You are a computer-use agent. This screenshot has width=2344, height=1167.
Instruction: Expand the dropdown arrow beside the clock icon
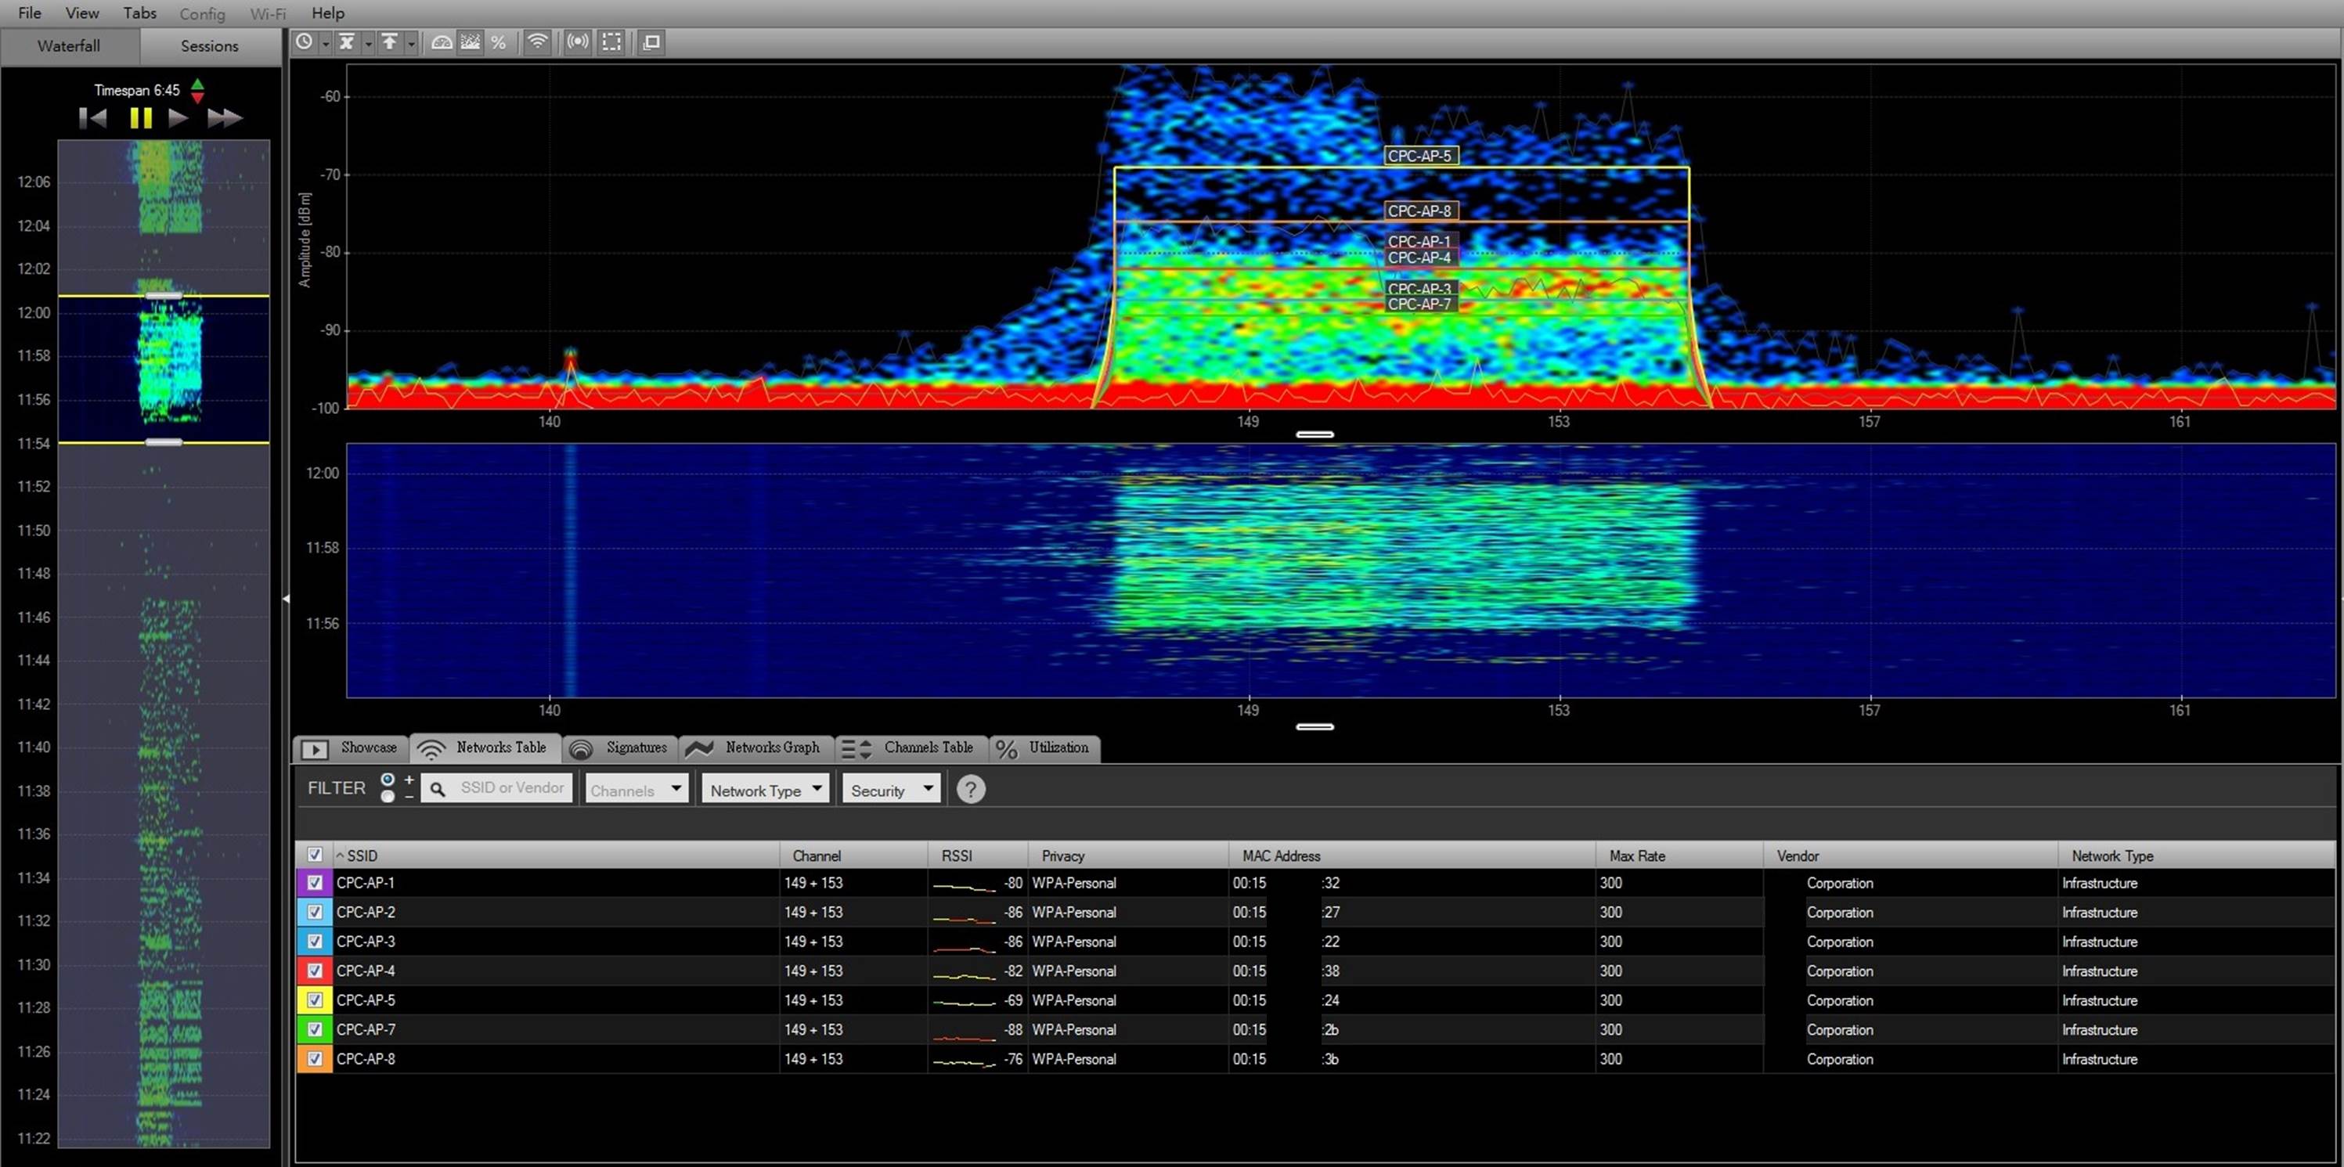tap(325, 43)
